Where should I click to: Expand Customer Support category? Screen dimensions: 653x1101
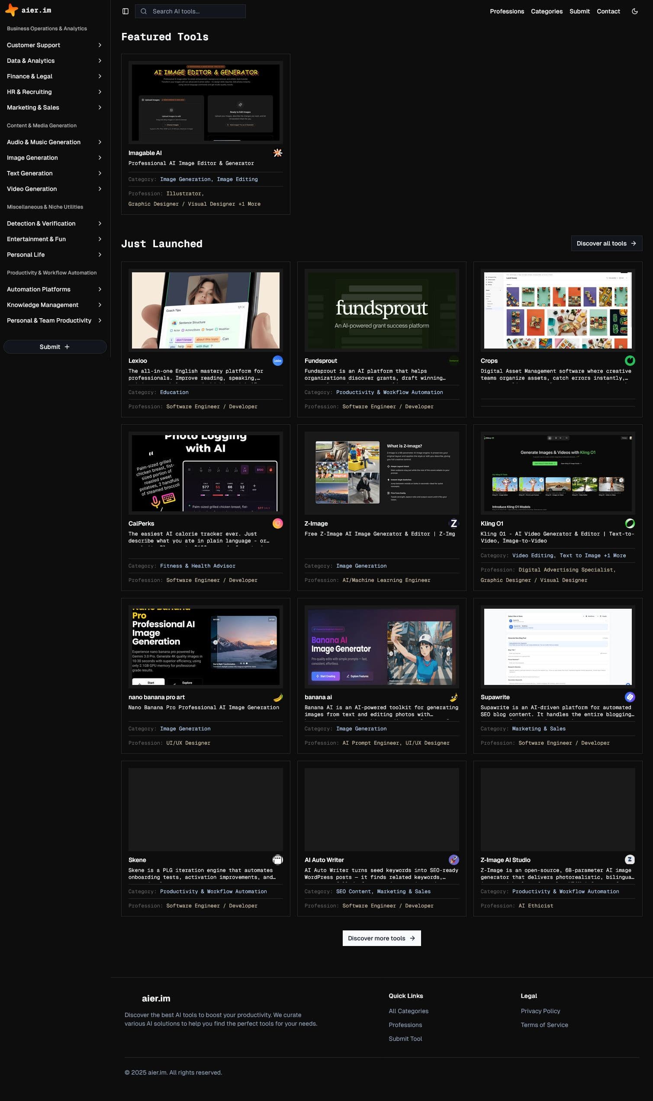click(55, 45)
